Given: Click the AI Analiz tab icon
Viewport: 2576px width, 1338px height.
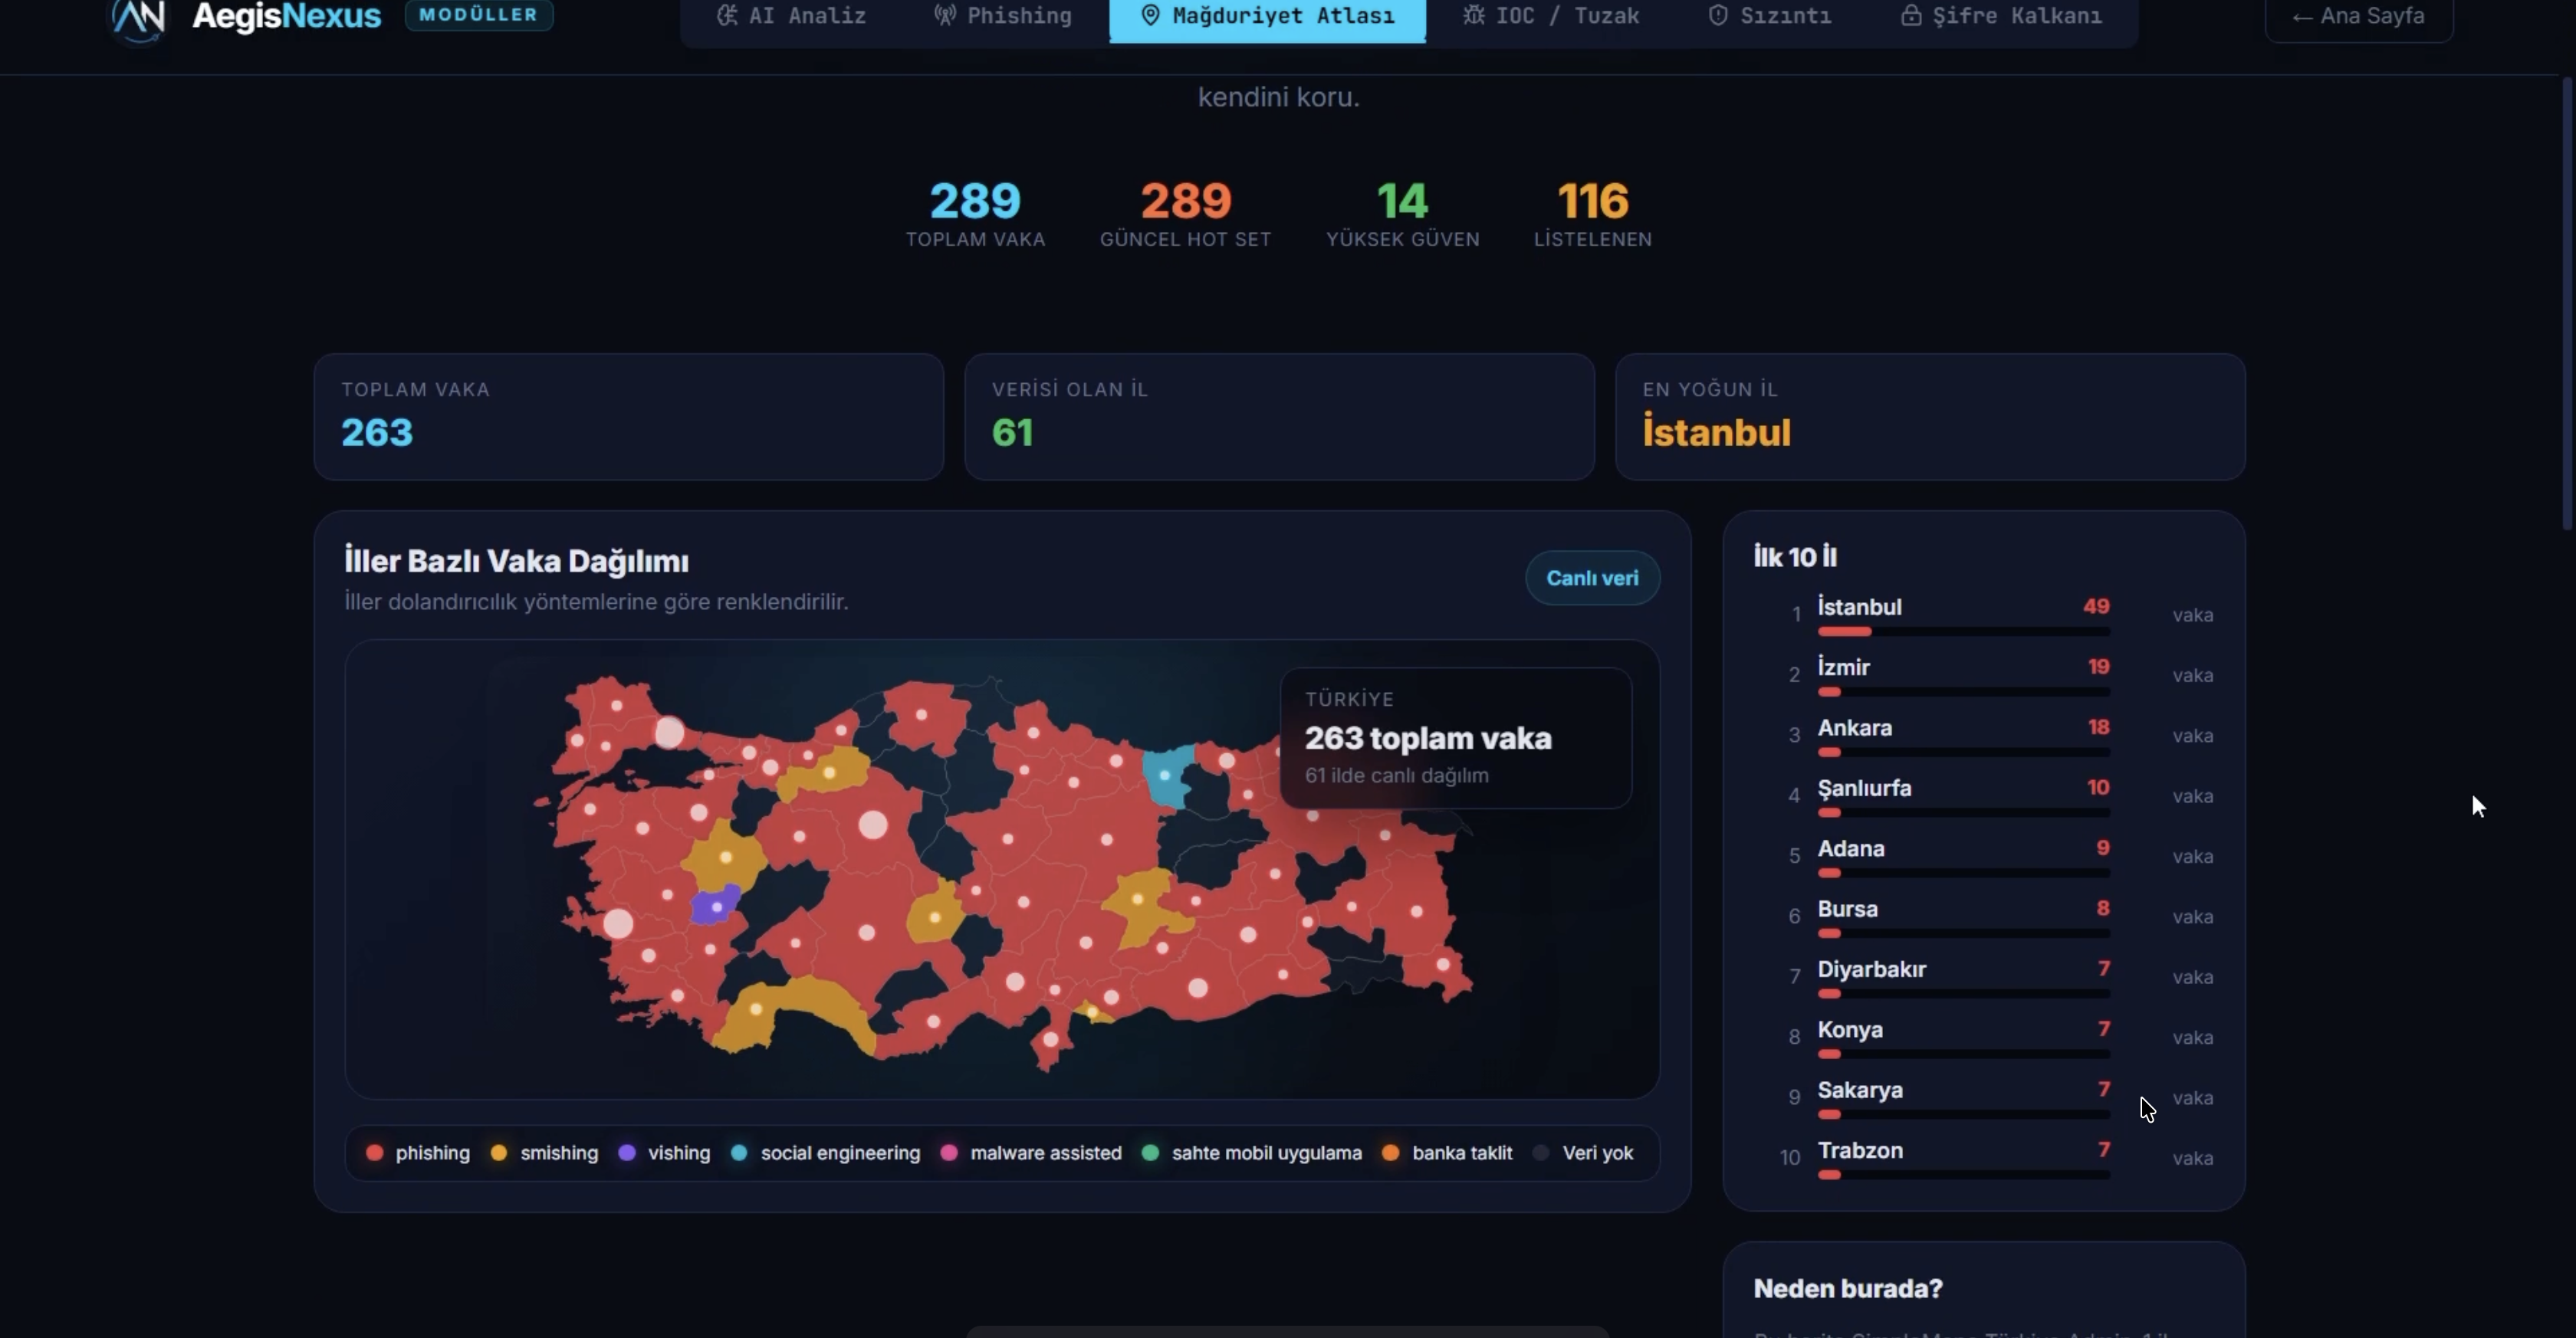Looking at the screenshot, I should (727, 15).
